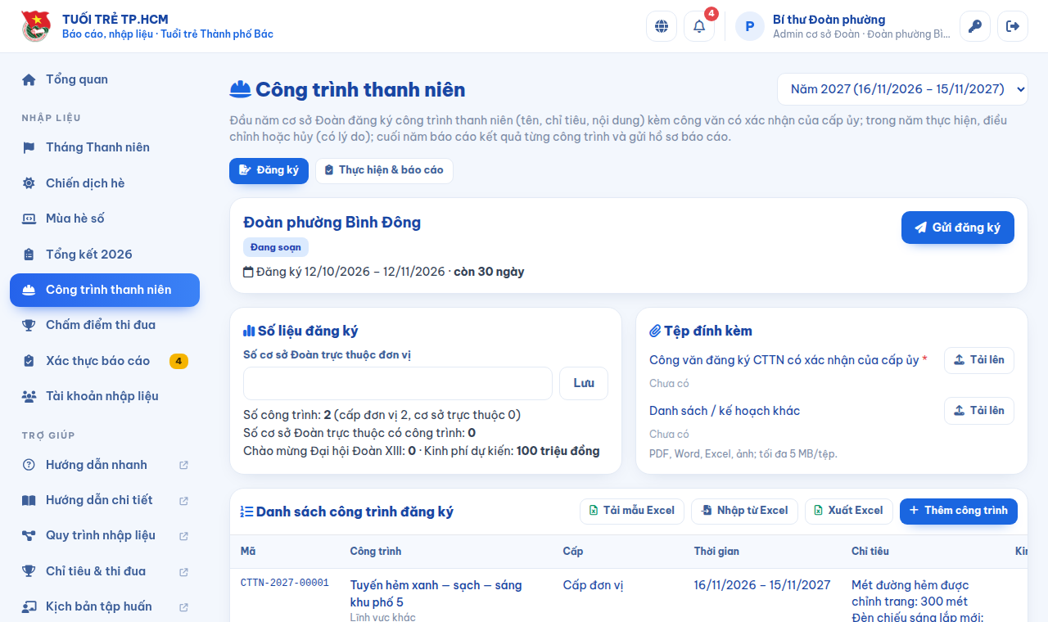
Task: Open external link icon for Quy trình nhập liệu
Action: pos(183,536)
